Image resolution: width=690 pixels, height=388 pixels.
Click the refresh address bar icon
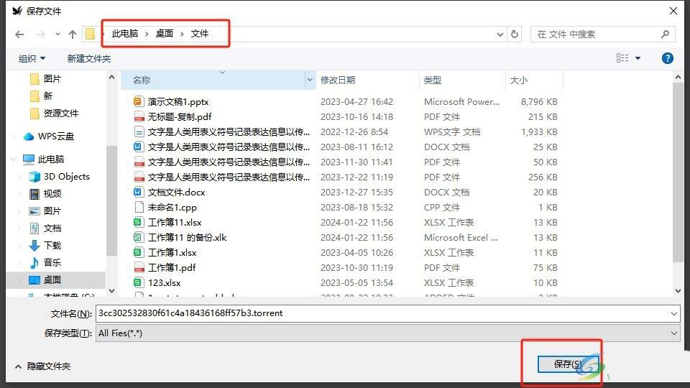click(x=515, y=34)
